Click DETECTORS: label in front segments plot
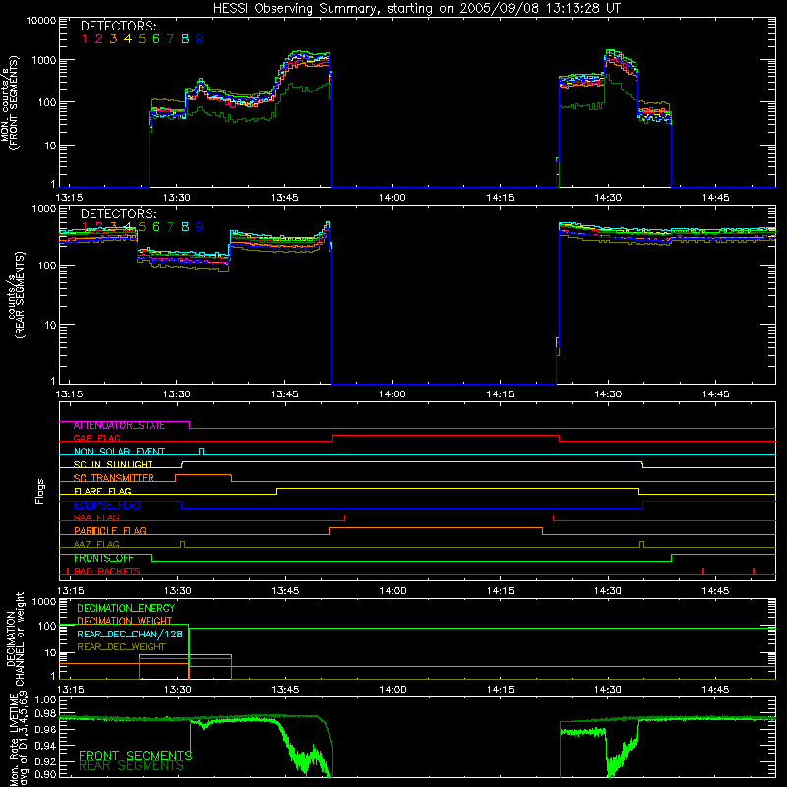The height and width of the screenshot is (787, 787). 118,26
